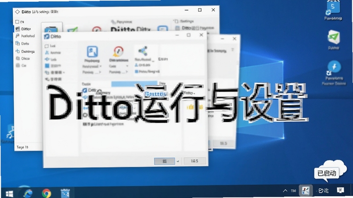Tick the checkbox atop front window sidebar
Image resolution: width=353 pixels, height=198 pixels.
click(46, 46)
